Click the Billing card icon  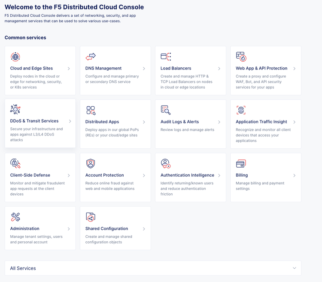tap(241, 163)
